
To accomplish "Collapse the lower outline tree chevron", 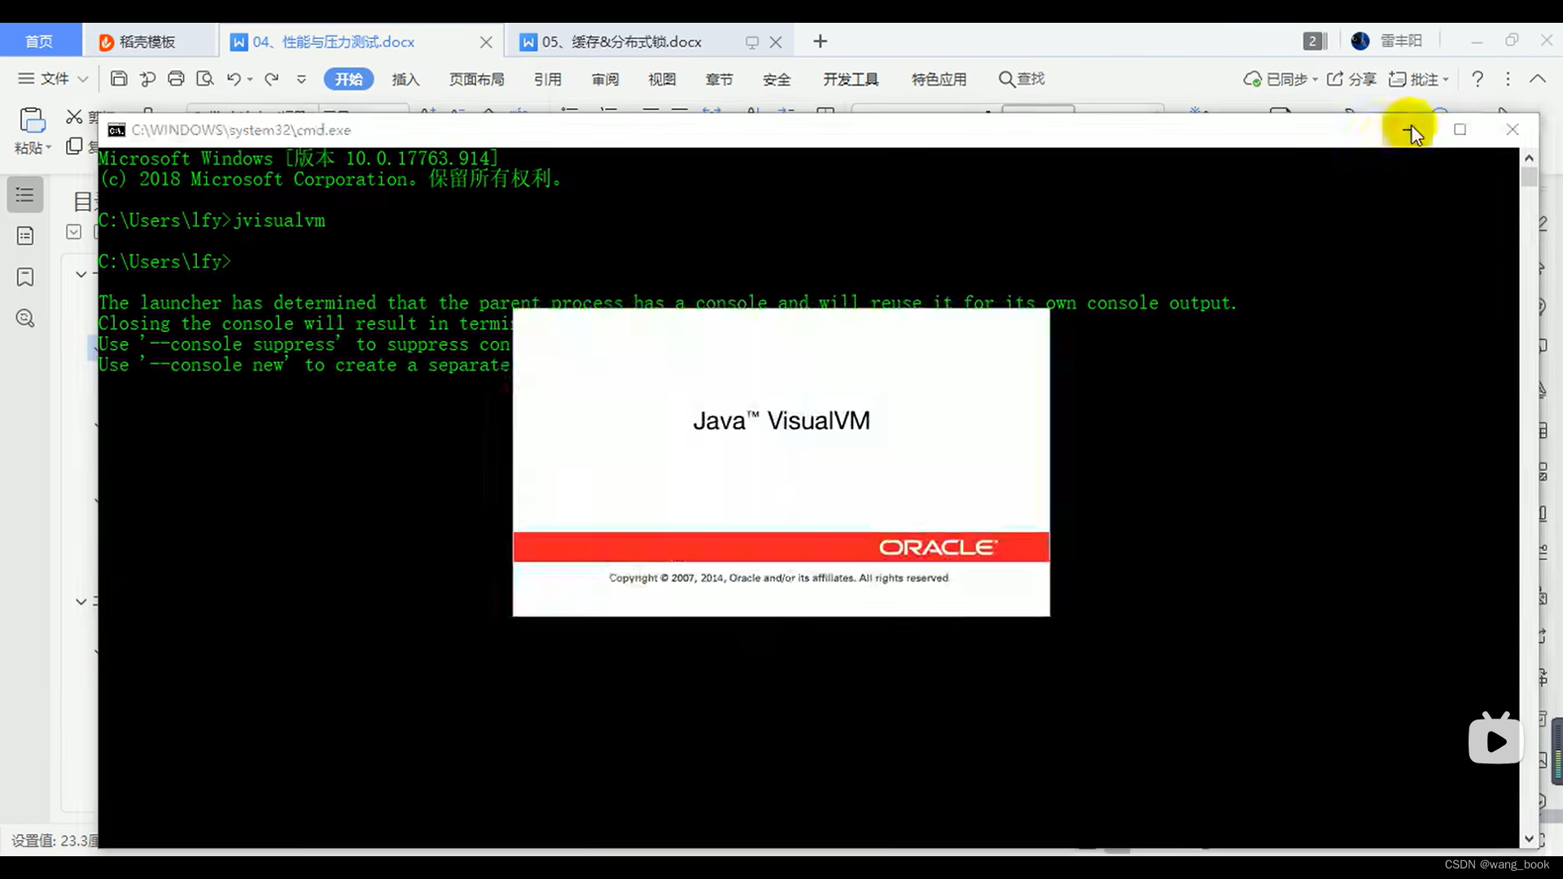I will (81, 601).
